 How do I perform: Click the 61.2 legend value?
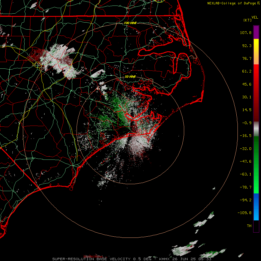[247, 71]
